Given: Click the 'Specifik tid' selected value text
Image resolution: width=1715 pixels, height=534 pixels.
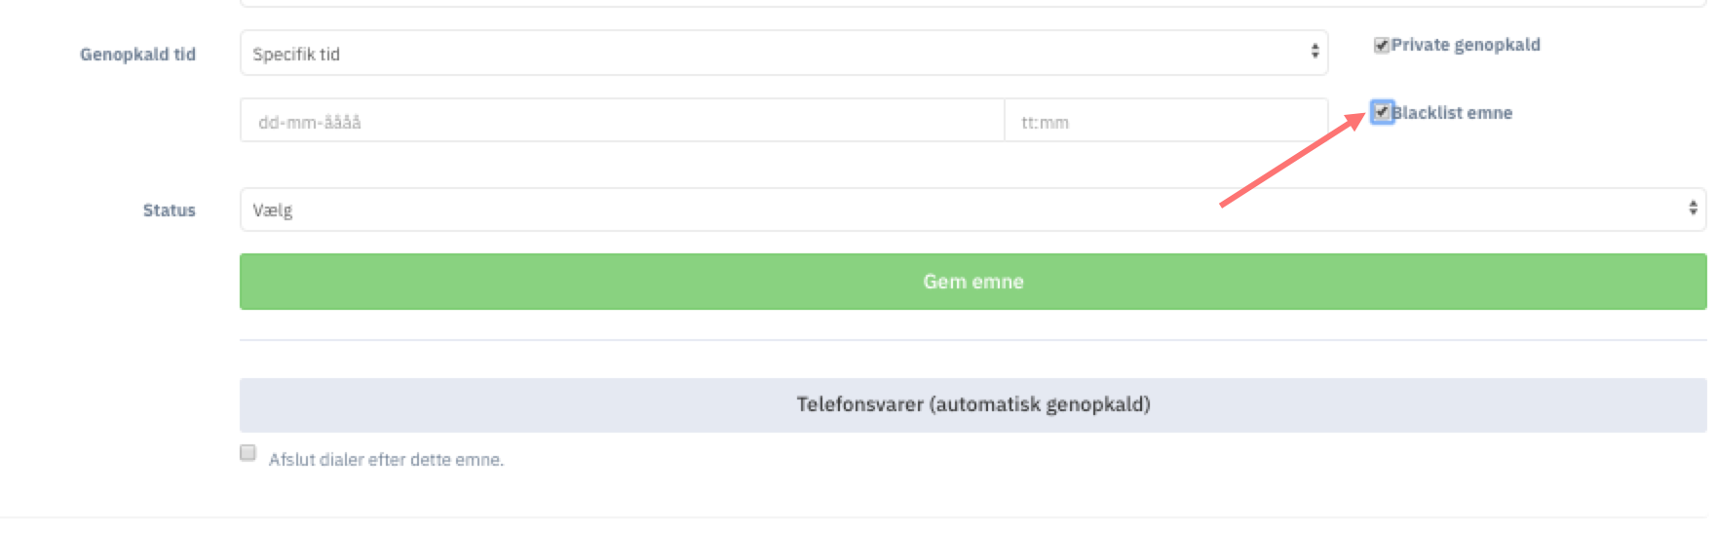Looking at the screenshot, I should pos(296,55).
